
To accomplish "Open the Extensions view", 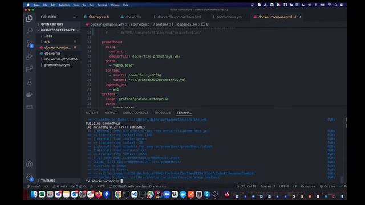I will pyautogui.click(x=29, y=69).
